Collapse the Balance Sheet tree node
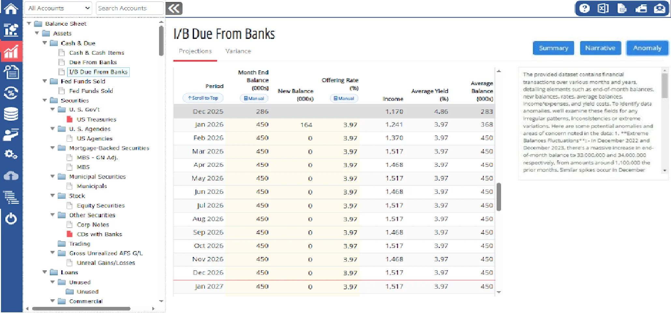The image size is (671, 314). tap(29, 23)
